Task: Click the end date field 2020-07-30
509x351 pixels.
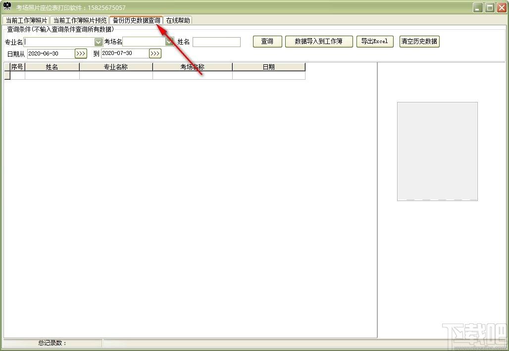Action: (x=125, y=53)
